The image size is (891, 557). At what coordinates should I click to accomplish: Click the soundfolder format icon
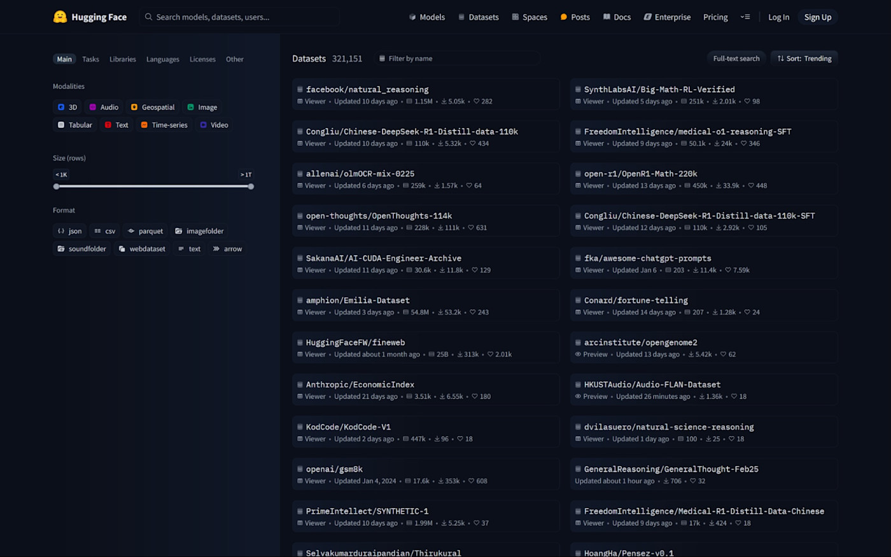(x=61, y=249)
